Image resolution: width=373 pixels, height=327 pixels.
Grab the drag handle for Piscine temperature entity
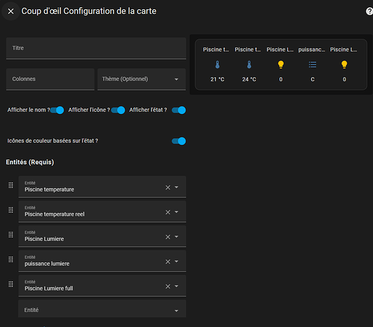point(11,185)
